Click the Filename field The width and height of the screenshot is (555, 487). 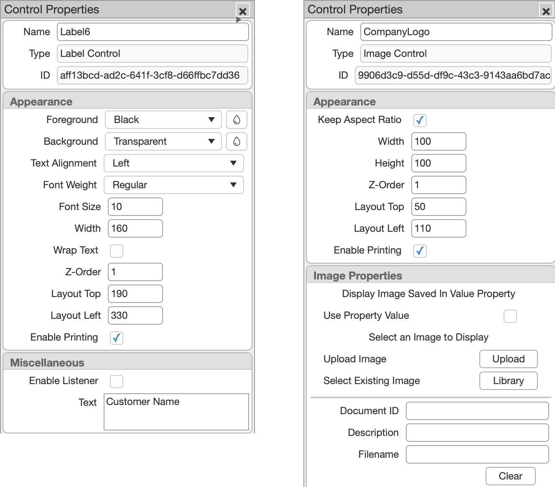(x=477, y=454)
